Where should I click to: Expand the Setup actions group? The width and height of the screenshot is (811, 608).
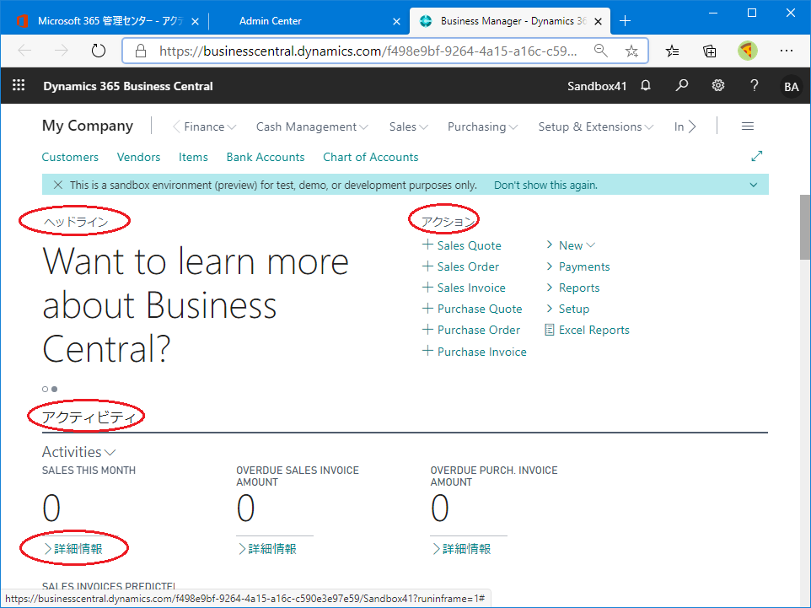pos(567,309)
